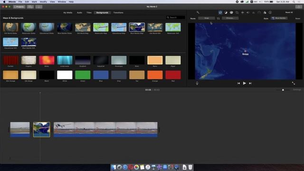Select the Old World Globe thumbnail

[10, 28]
